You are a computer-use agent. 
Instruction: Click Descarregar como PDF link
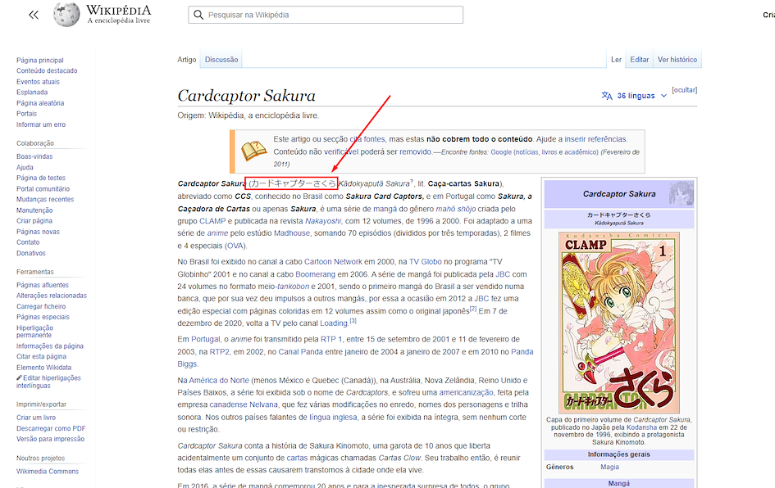click(51, 428)
